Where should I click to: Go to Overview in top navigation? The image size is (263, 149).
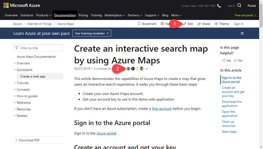click(11, 15)
